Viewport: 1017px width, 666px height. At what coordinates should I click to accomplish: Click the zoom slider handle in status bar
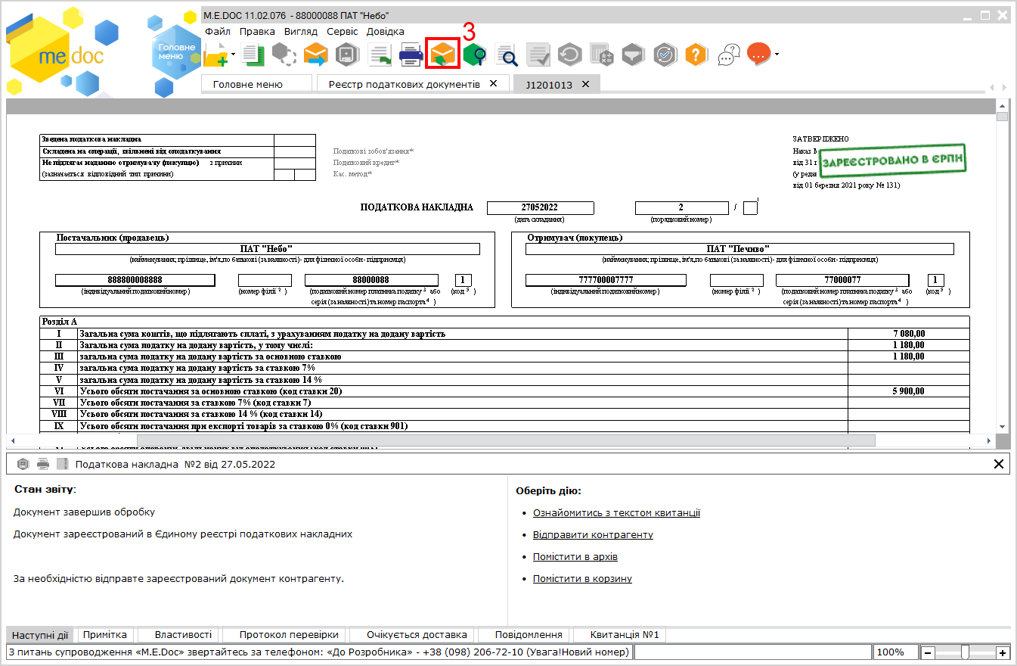tap(965, 652)
